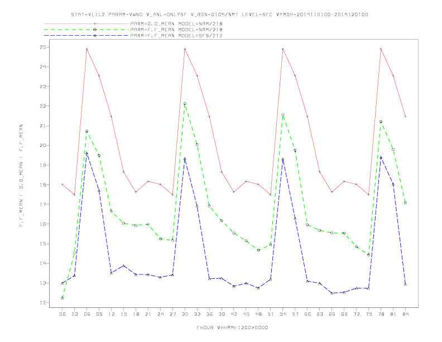The width and height of the screenshot is (442, 342).
Task: Click red plus data point at hour 84
Action: [x=405, y=117]
